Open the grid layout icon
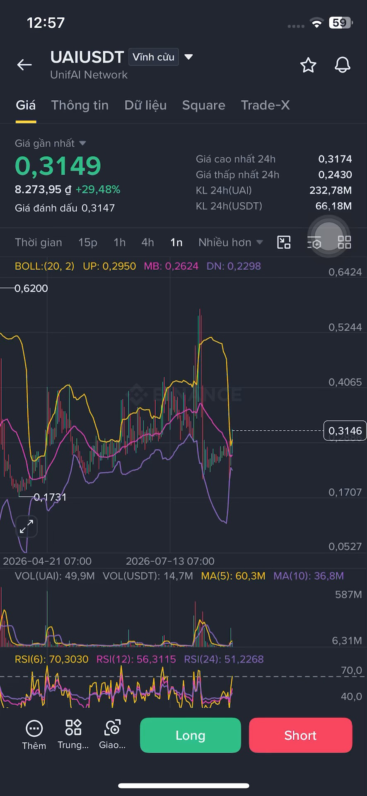 pyautogui.click(x=345, y=242)
